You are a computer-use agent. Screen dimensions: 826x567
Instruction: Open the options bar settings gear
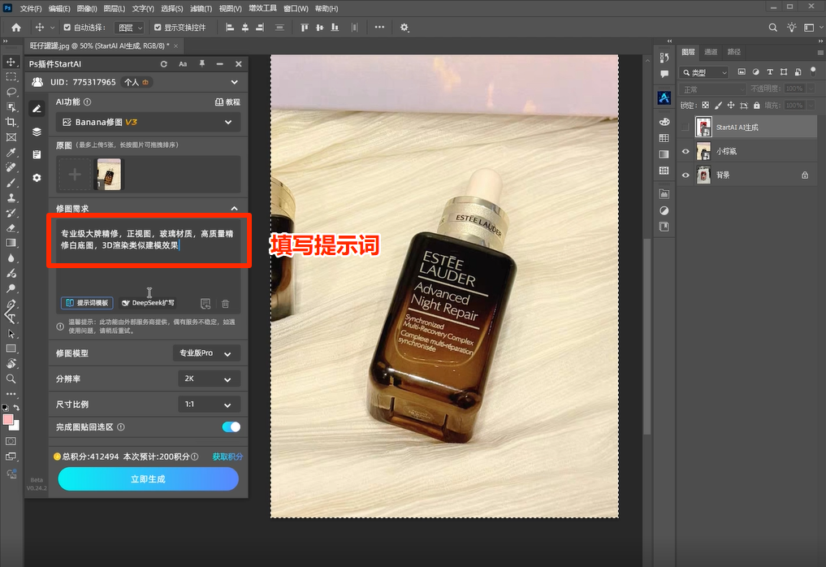pos(404,28)
